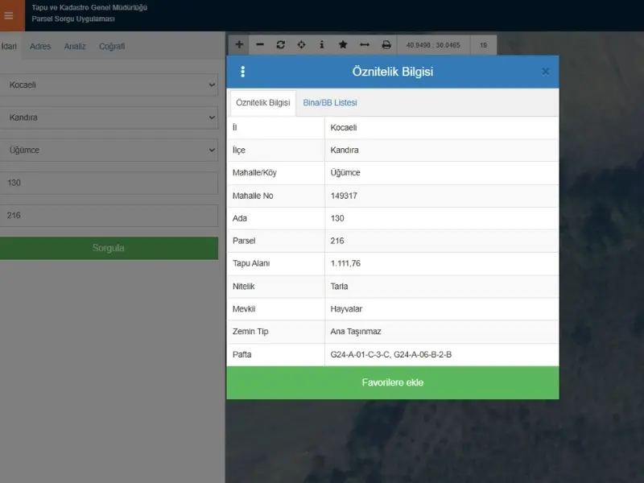The height and width of the screenshot is (483, 644).
Task: Click the green Sorgula button
Action: click(x=109, y=248)
